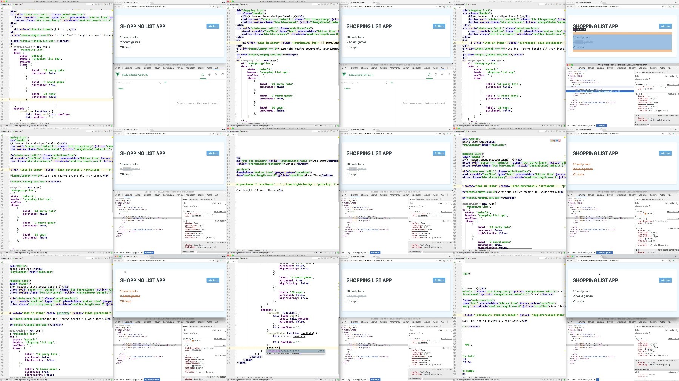Show more Styles pane tabs, top-right screenshot

667,72
